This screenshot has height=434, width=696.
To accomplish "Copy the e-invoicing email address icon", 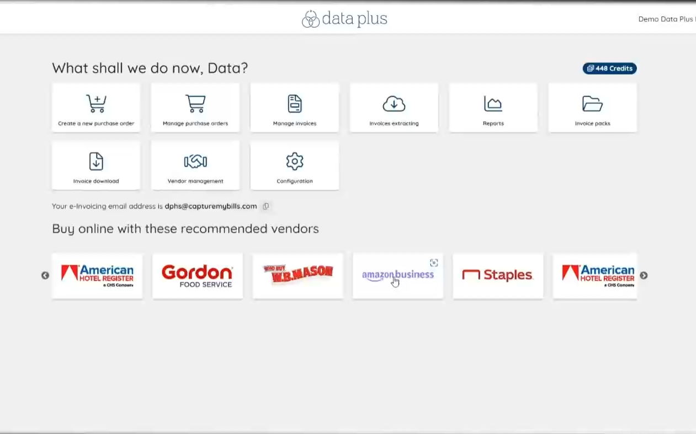I will [266, 206].
